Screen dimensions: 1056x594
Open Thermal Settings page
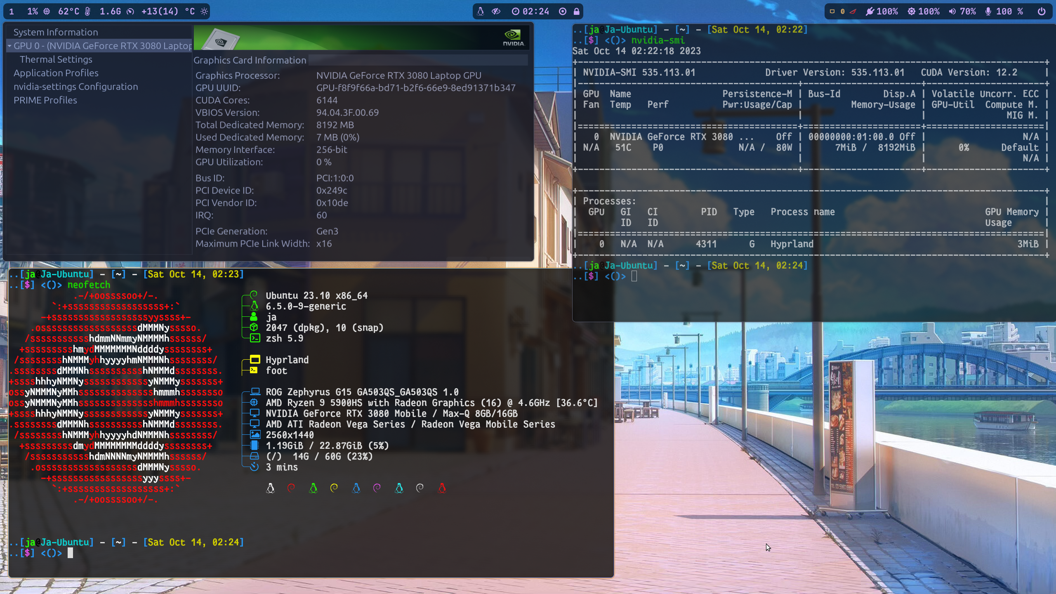pyautogui.click(x=56, y=59)
